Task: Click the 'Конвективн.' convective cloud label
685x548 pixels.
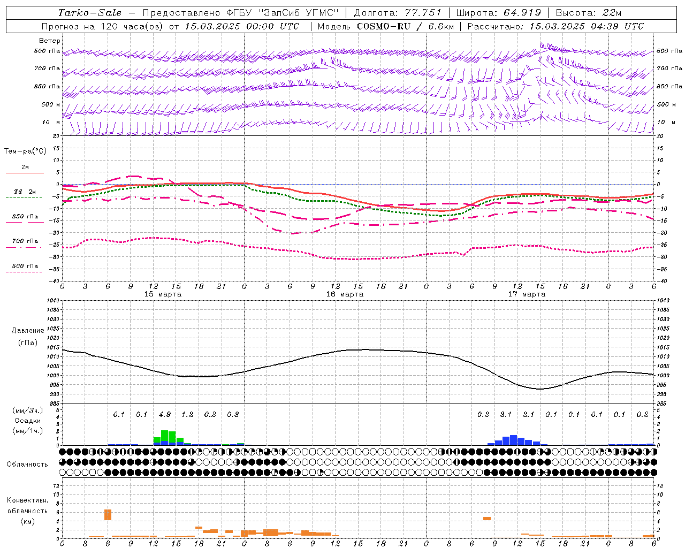Action: (27, 500)
